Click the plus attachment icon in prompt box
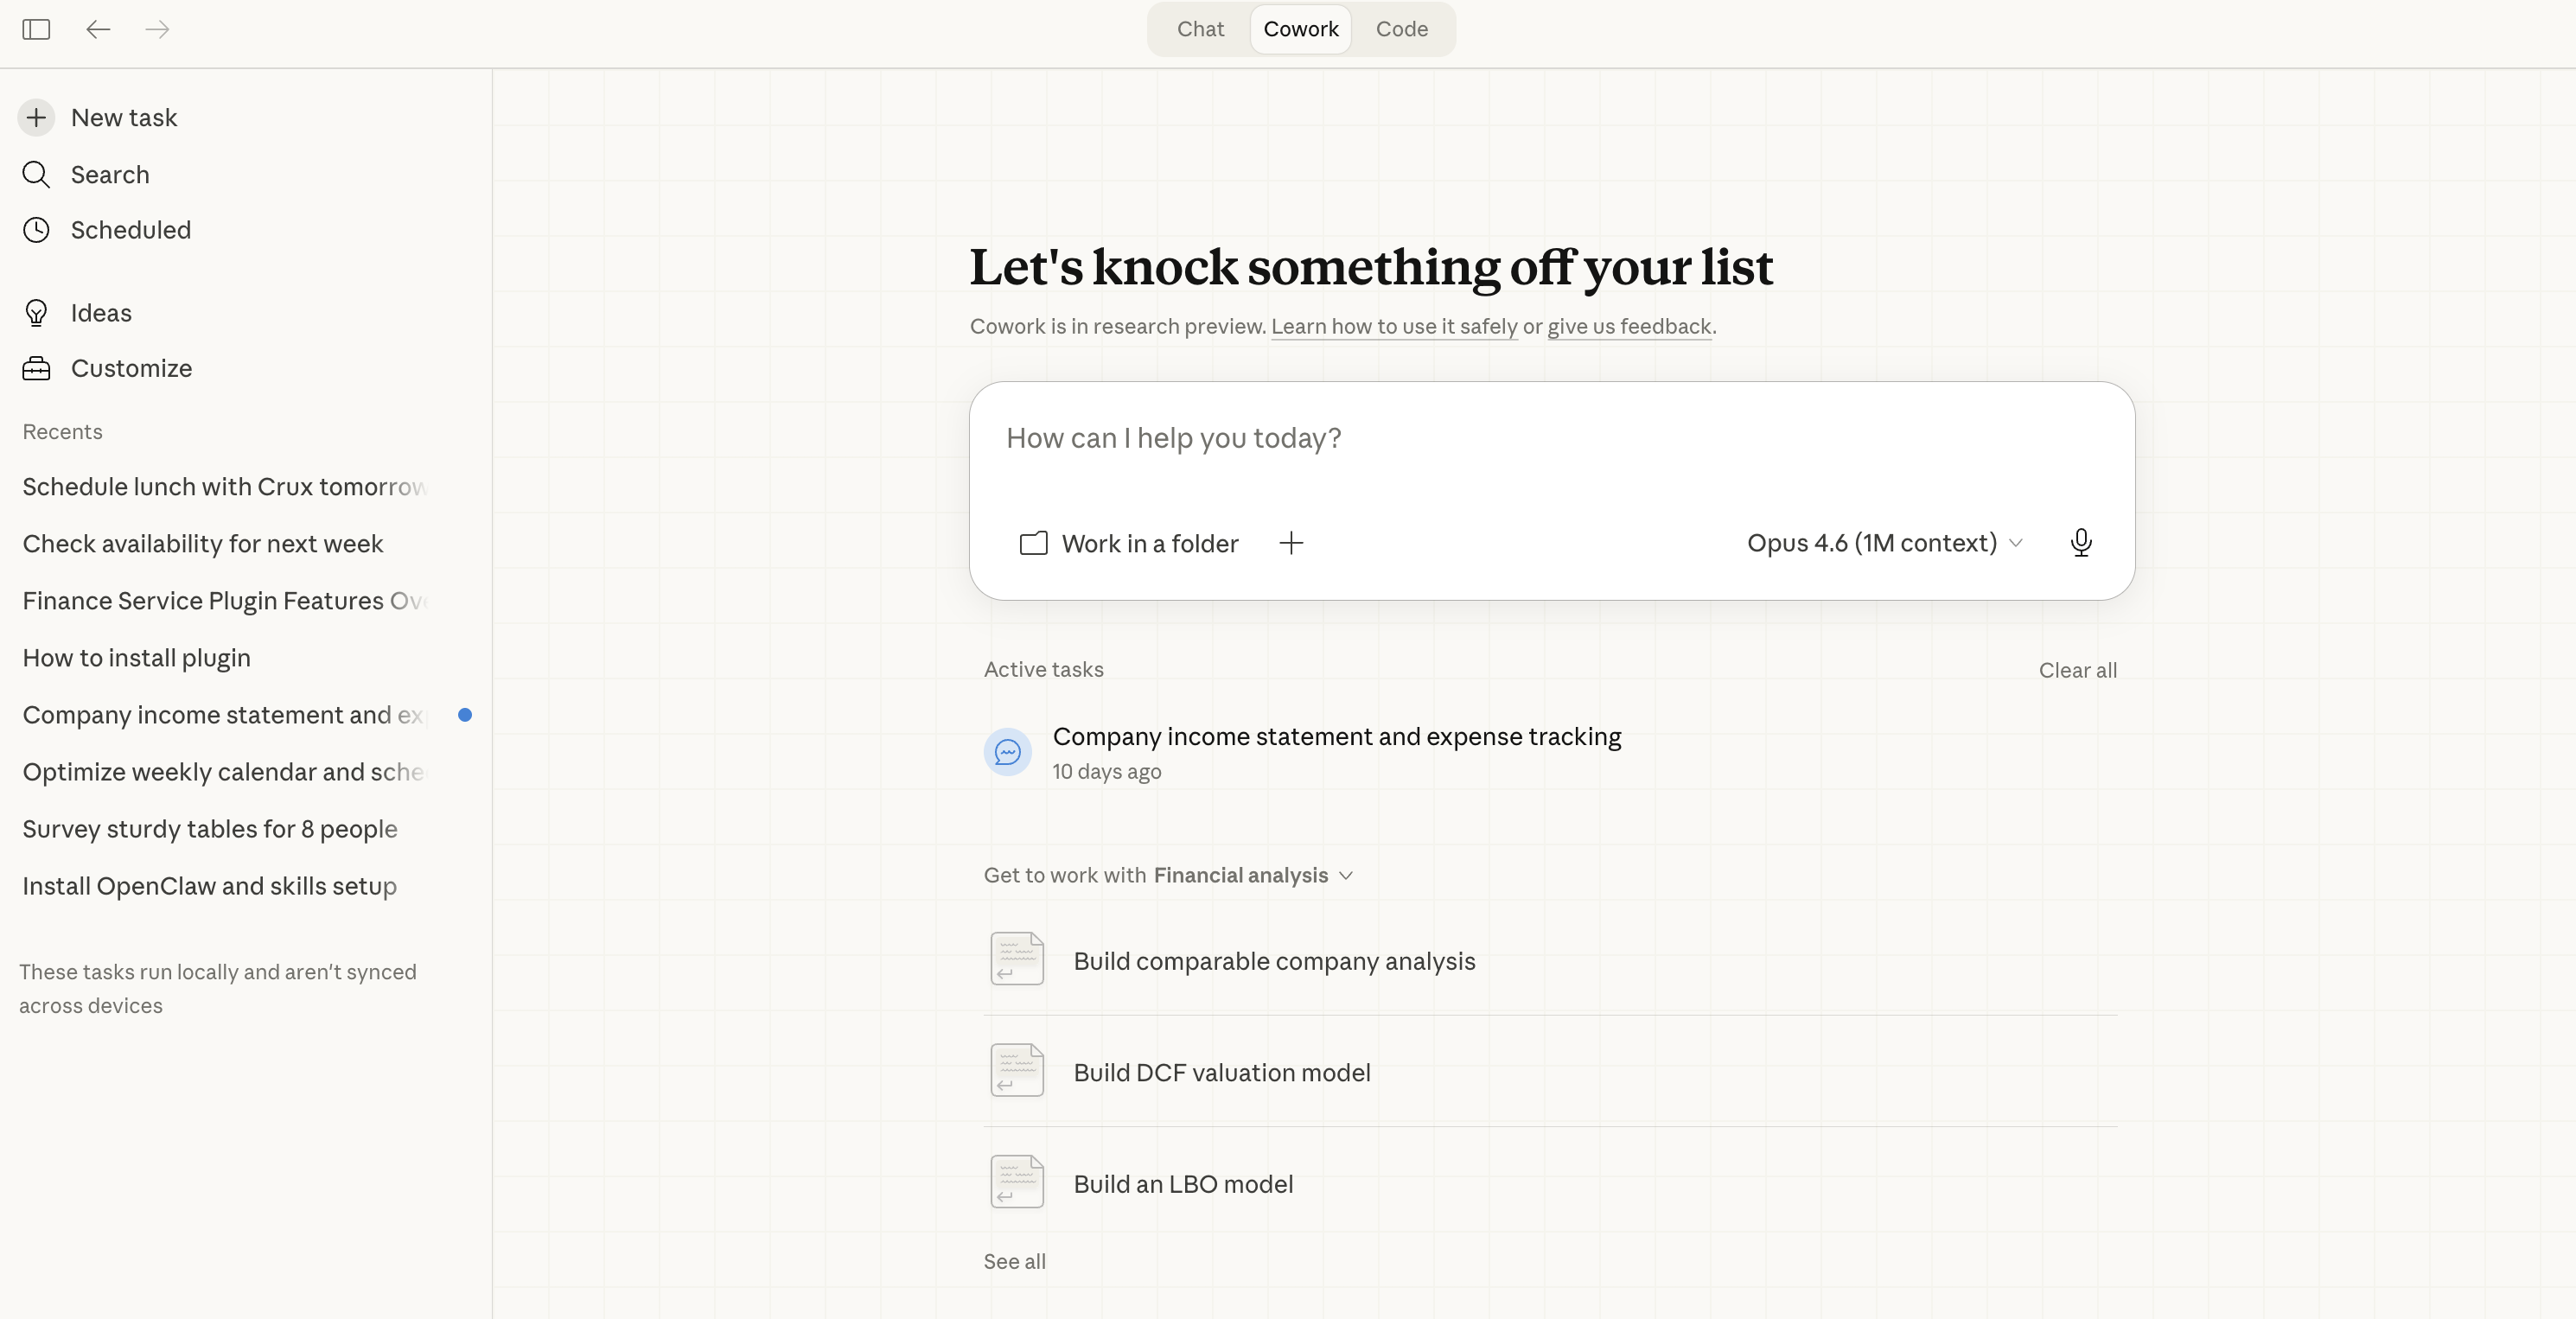Viewport: 2576px width, 1319px height. pyautogui.click(x=1291, y=543)
